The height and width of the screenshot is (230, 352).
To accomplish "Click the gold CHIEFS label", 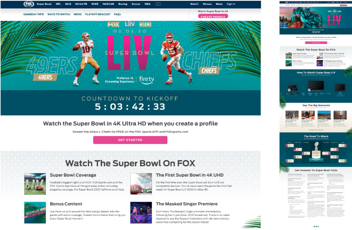I will 209,71.
